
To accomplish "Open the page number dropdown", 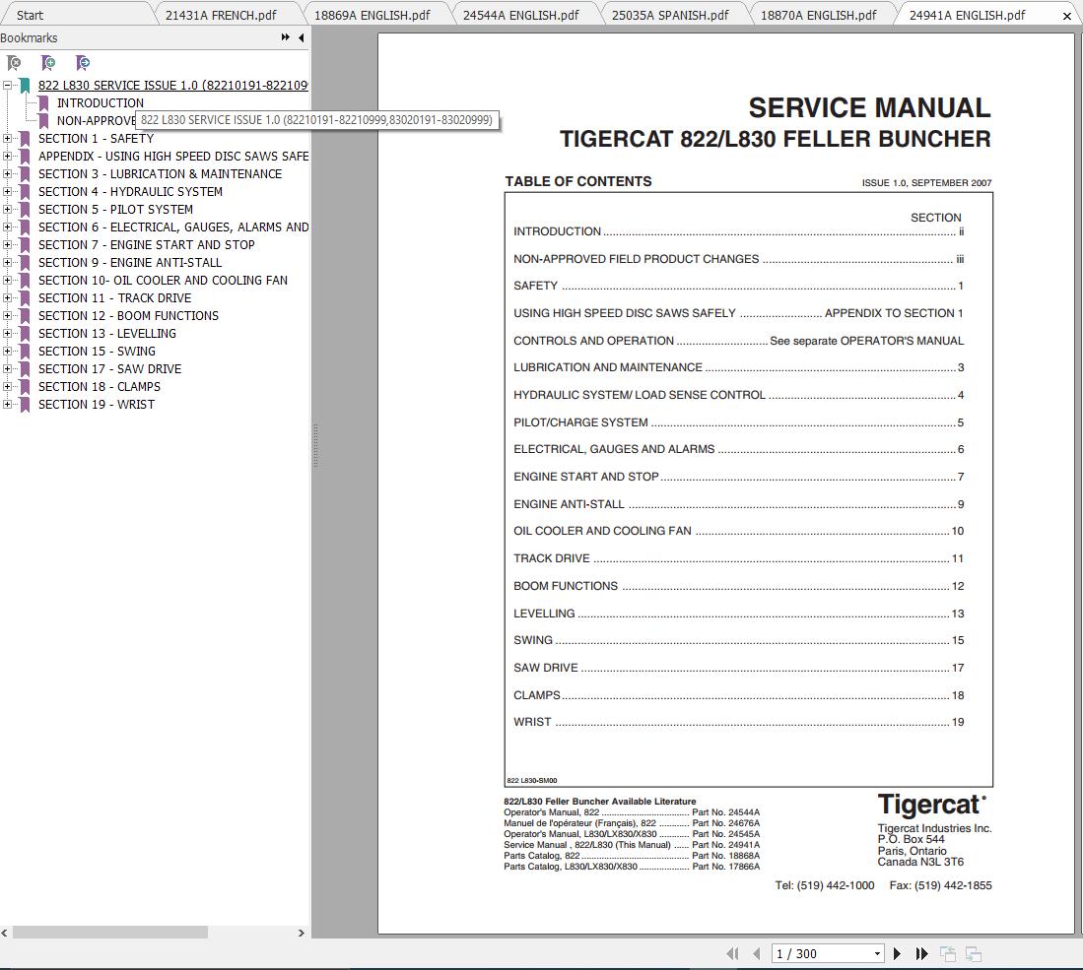I will click(x=877, y=953).
